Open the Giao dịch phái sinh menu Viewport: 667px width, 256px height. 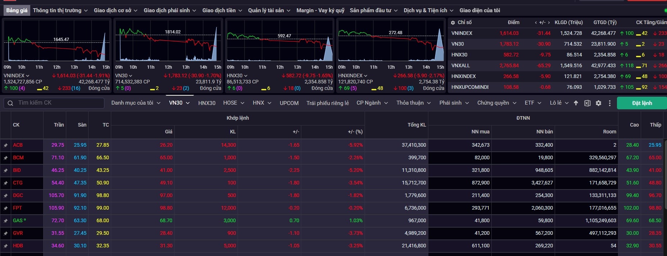point(170,10)
